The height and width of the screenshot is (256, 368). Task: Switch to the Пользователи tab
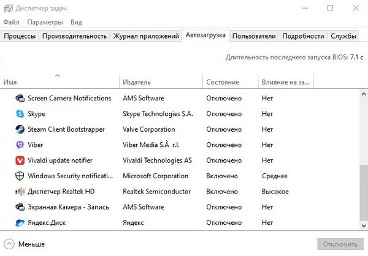[254, 36]
